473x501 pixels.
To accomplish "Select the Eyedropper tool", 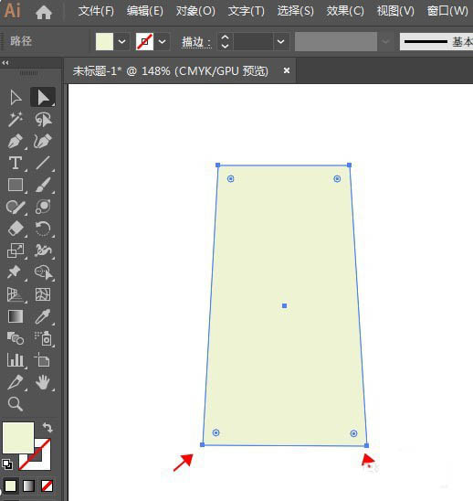I will 43,316.
